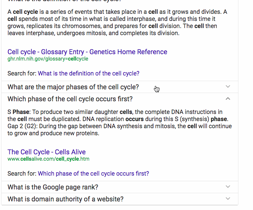Search for 'What is the definition of the cell cycle?'
Screen dimensions: 253x210
tap(89, 74)
